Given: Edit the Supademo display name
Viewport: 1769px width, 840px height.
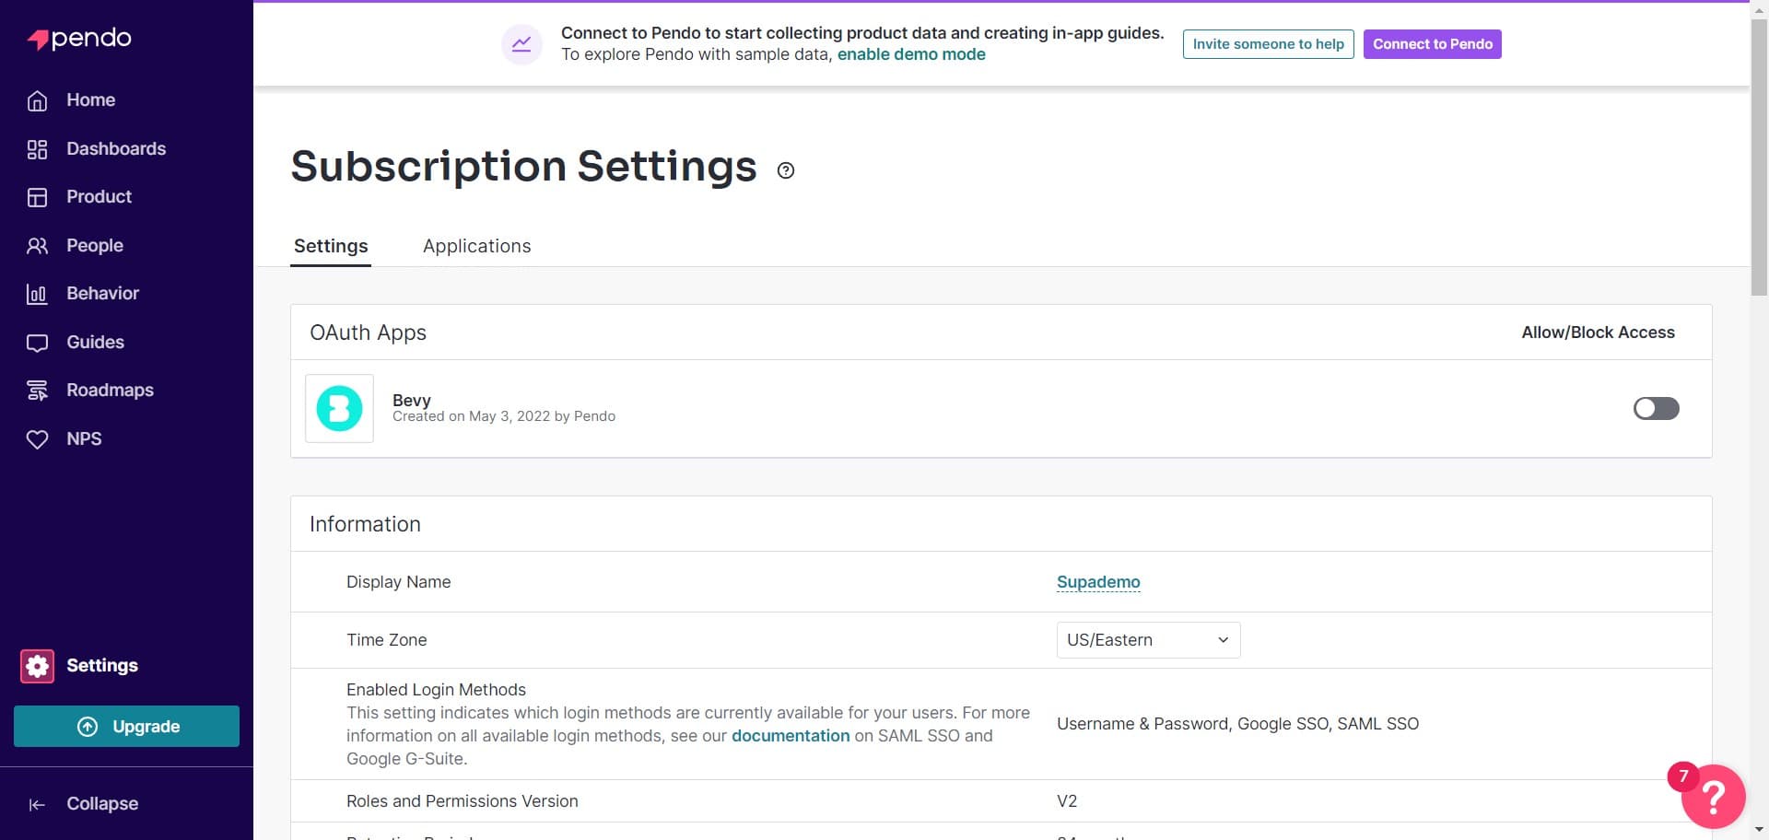Looking at the screenshot, I should (x=1097, y=582).
